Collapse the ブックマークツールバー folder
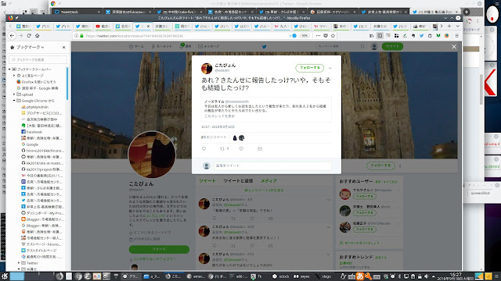This screenshot has width=501, height=281. pos(10,69)
